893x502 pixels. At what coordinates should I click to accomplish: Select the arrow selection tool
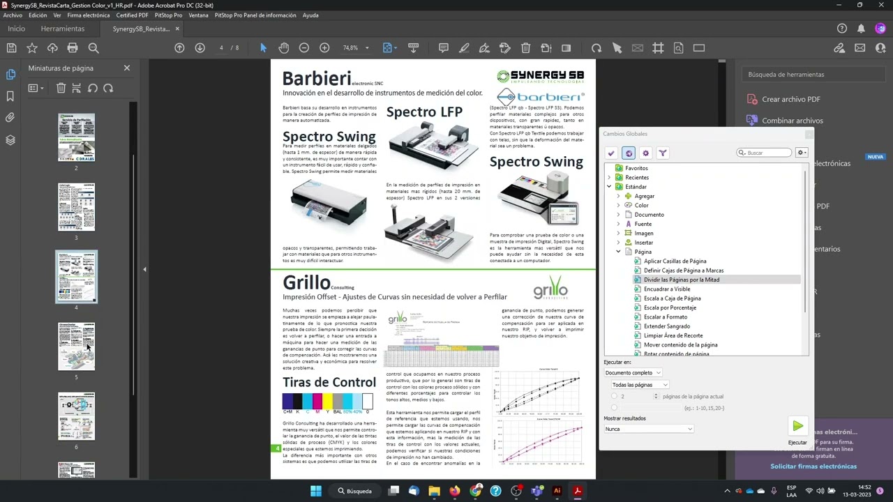coord(263,48)
